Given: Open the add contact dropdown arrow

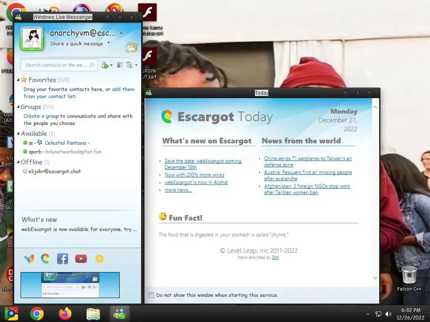Looking at the screenshot, I should point(111,65).
